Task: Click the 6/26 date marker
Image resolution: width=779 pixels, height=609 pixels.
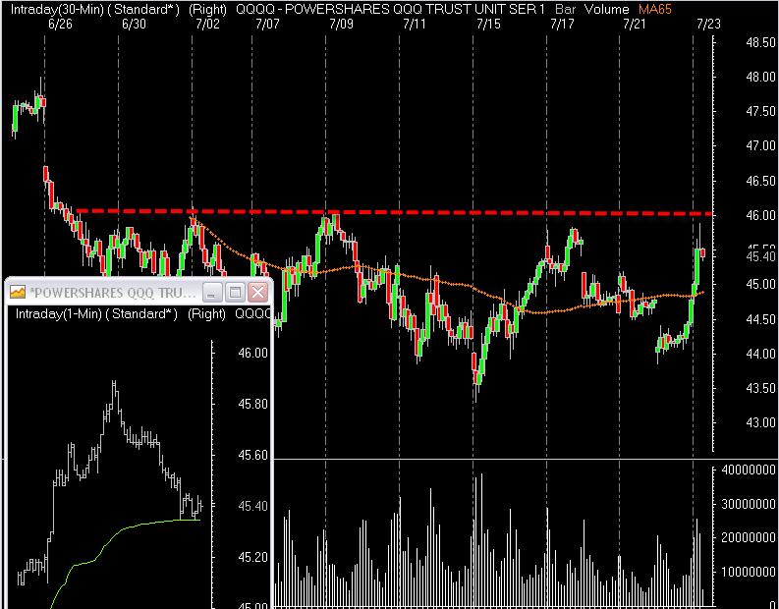Action: (x=60, y=24)
